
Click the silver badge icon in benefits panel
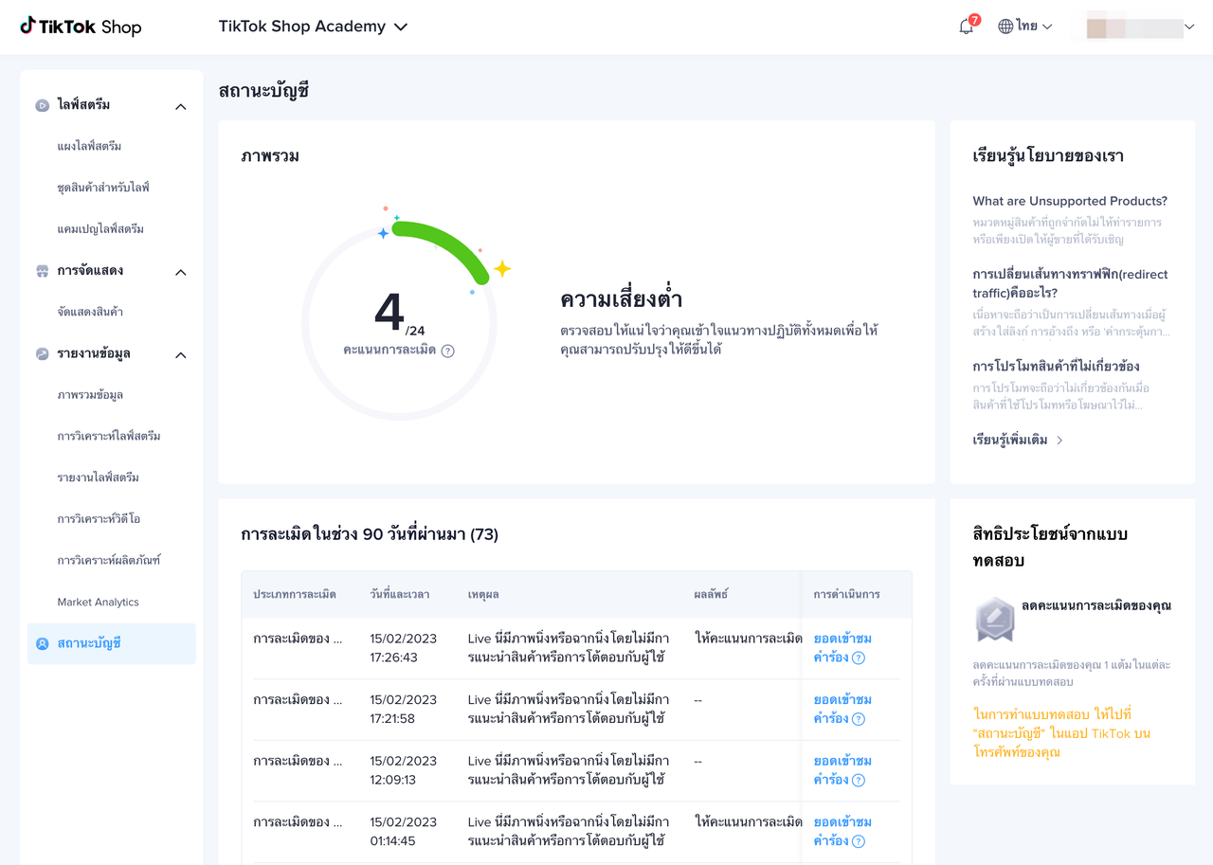click(995, 619)
